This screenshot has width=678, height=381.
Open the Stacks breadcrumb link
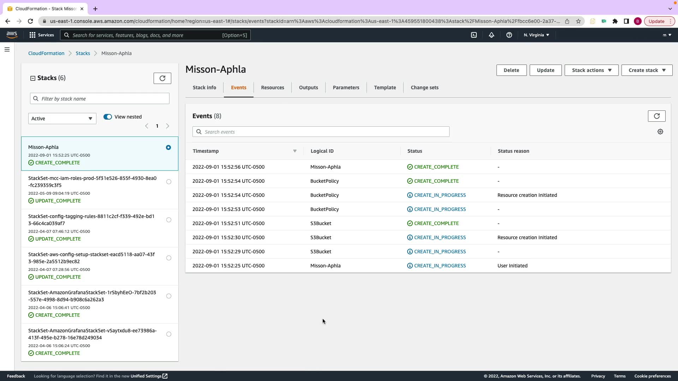83,53
